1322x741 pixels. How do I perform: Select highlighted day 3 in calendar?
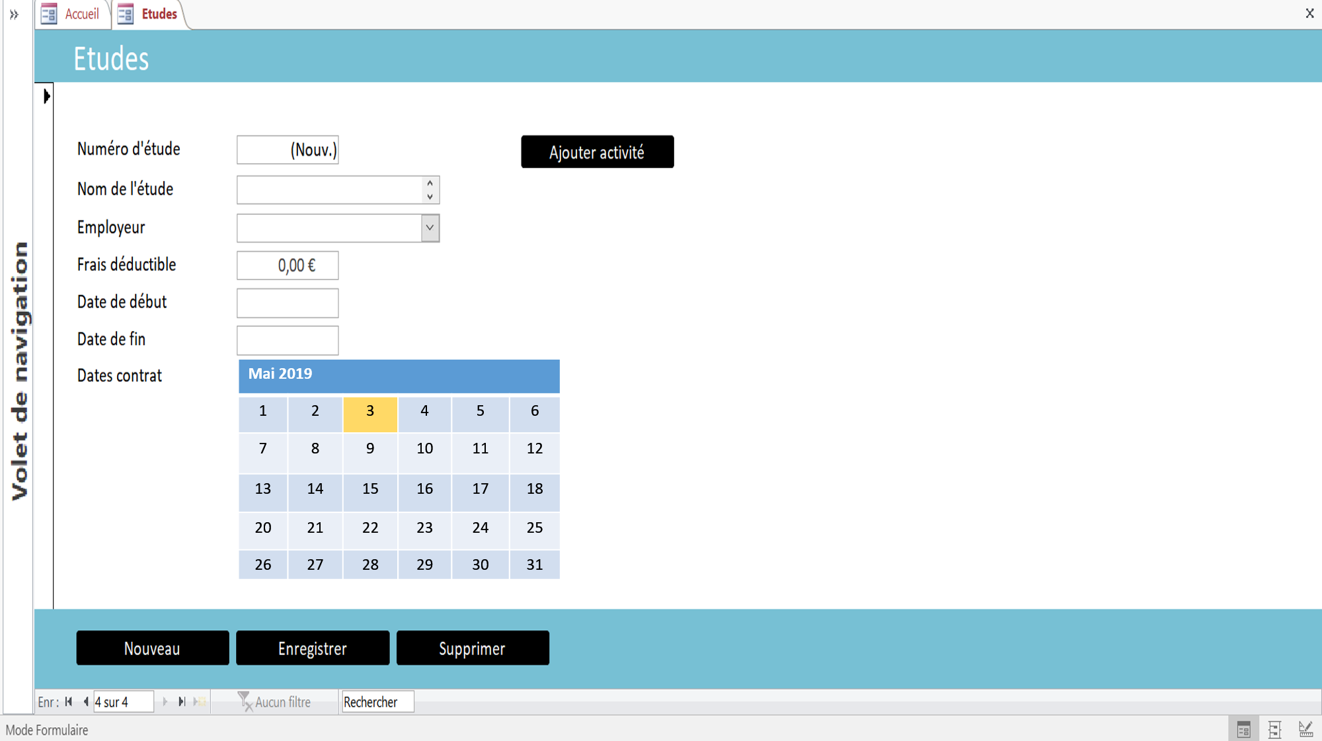370,414
